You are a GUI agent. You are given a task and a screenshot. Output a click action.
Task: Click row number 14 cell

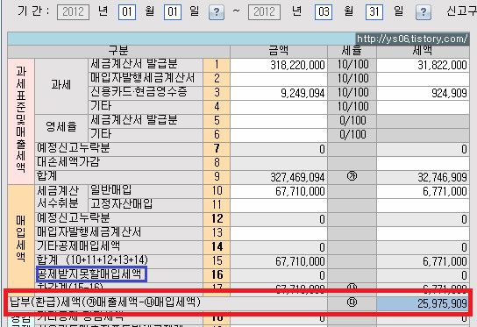217,247
